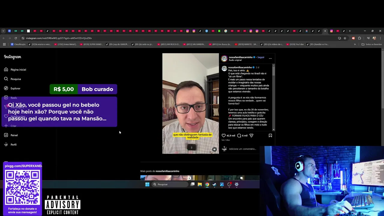The image size is (384, 216).
Task: Click the Áudio original link
Action: click(x=235, y=60)
